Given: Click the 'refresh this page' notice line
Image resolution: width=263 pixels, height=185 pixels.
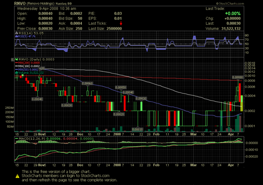Looking at the screenshot, I should point(69,180).
